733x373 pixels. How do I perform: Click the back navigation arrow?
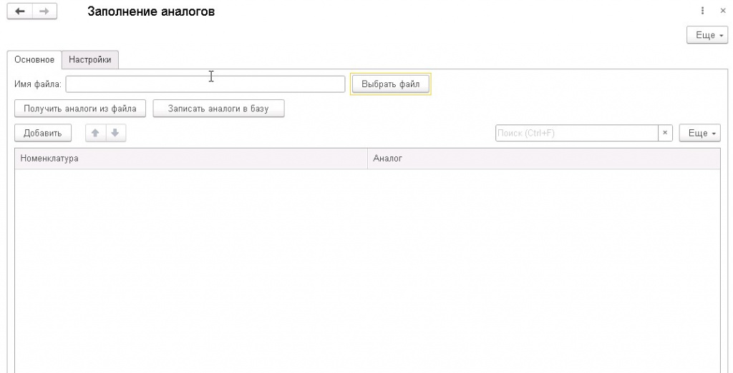click(19, 12)
